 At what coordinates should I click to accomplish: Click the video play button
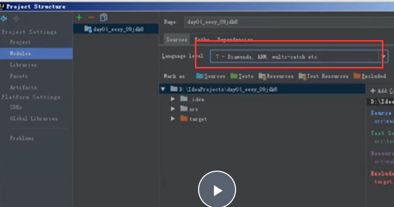coord(217,190)
